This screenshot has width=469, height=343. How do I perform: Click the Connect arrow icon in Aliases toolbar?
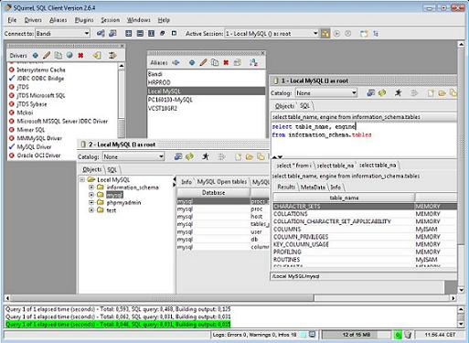(176, 62)
